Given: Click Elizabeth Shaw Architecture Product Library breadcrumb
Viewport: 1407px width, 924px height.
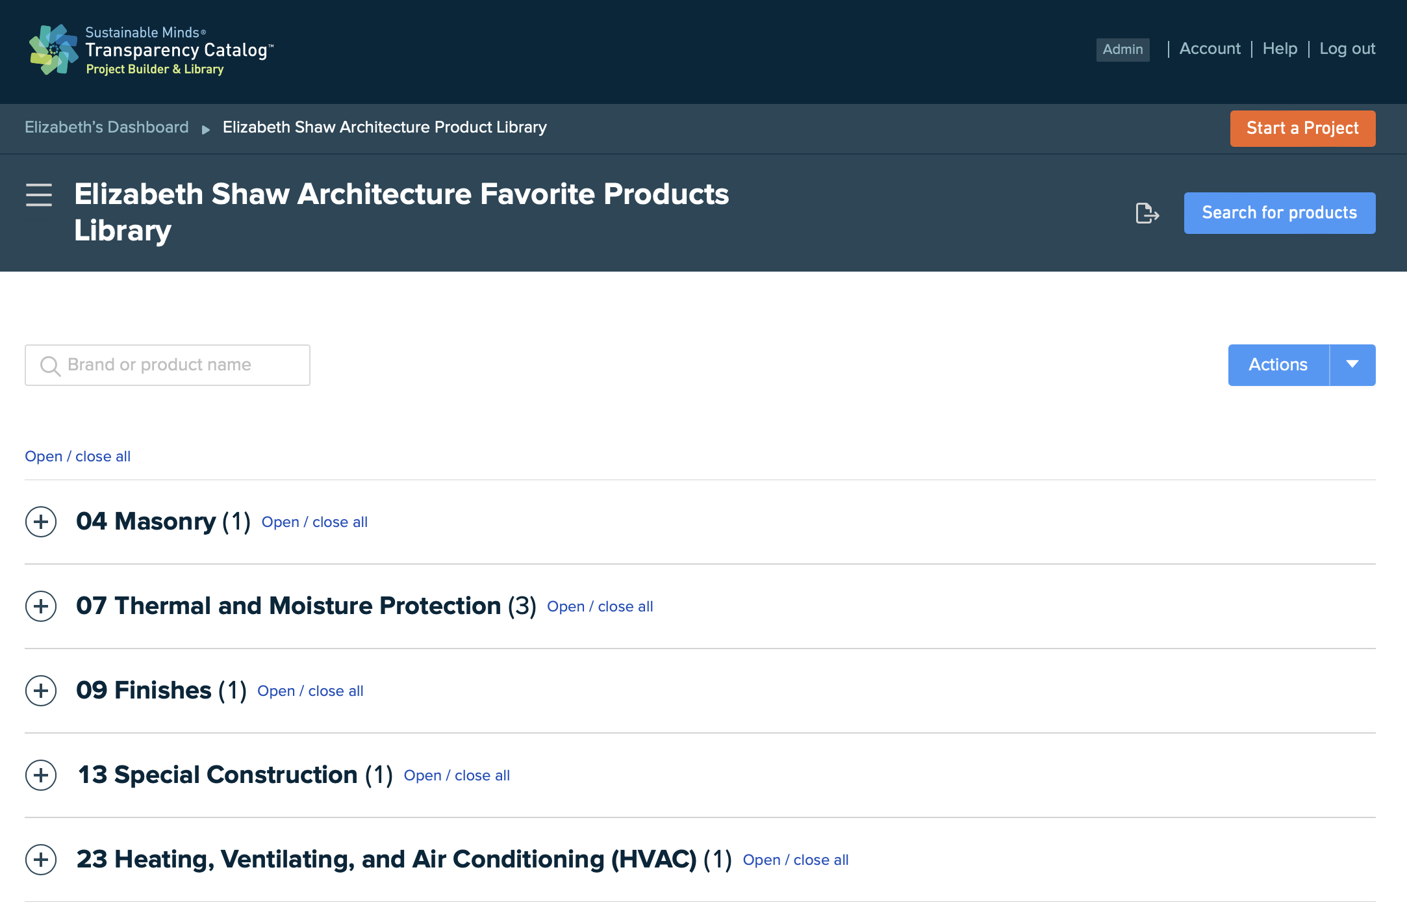Looking at the screenshot, I should click(x=385, y=127).
